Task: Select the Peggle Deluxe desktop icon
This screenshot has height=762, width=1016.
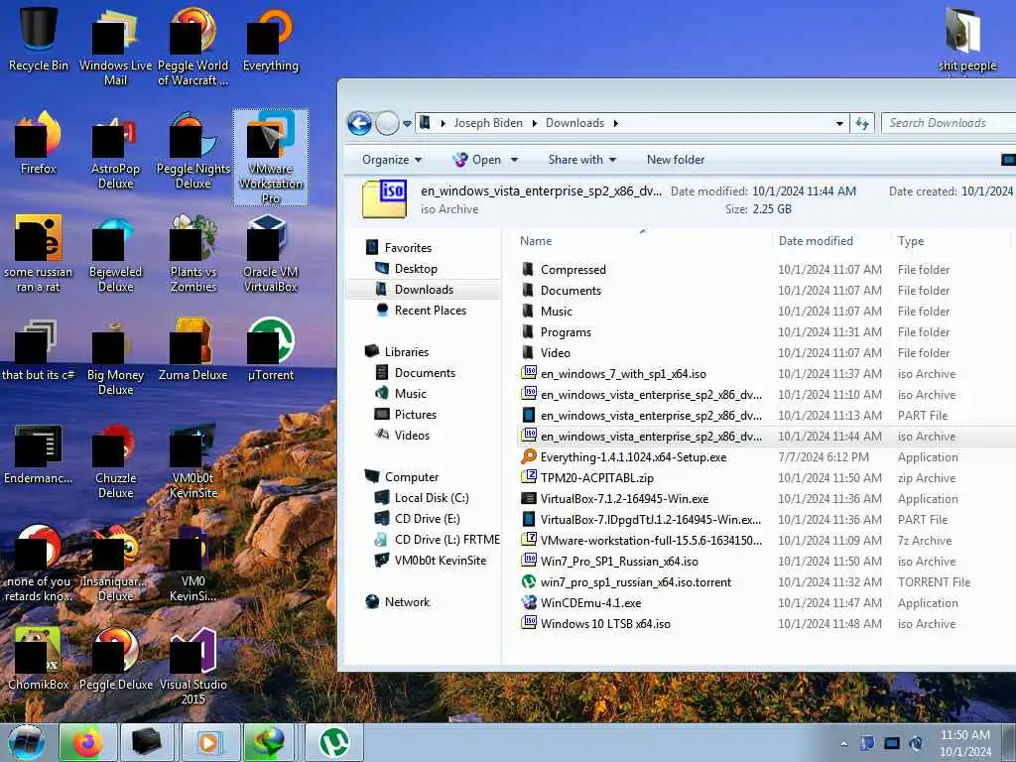Action: (x=115, y=659)
